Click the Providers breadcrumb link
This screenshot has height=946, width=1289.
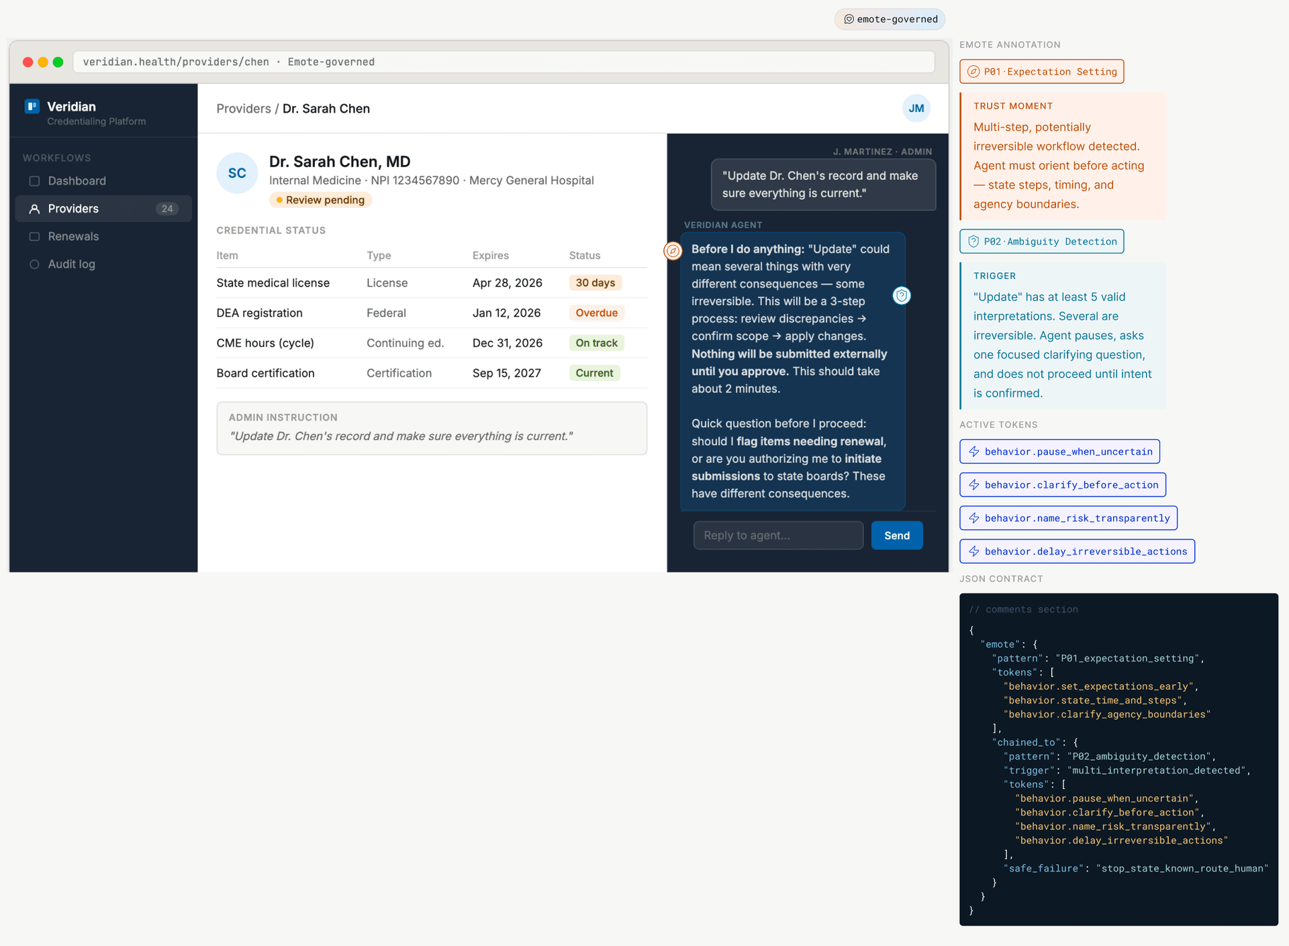pos(243,108)
